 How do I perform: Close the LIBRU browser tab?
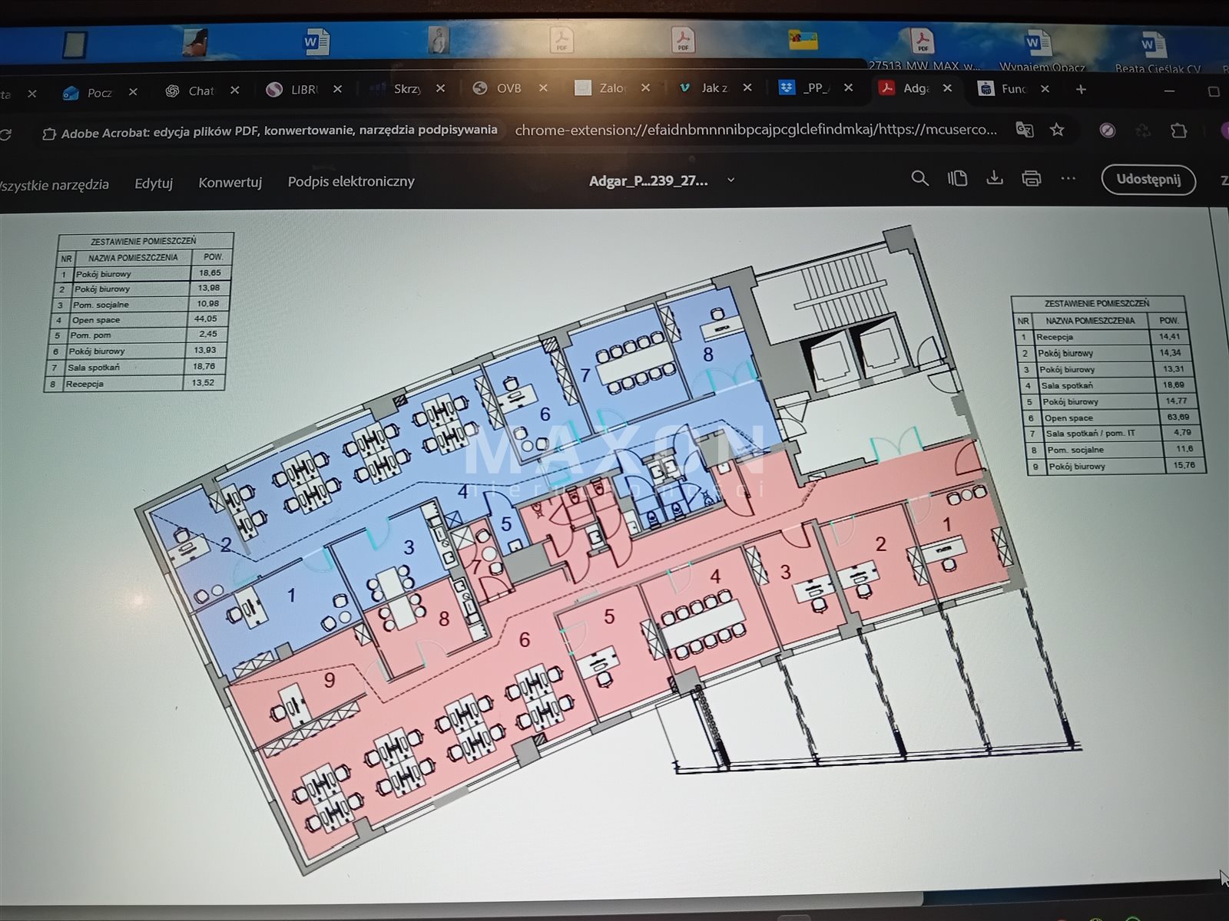tap(337, 89)
